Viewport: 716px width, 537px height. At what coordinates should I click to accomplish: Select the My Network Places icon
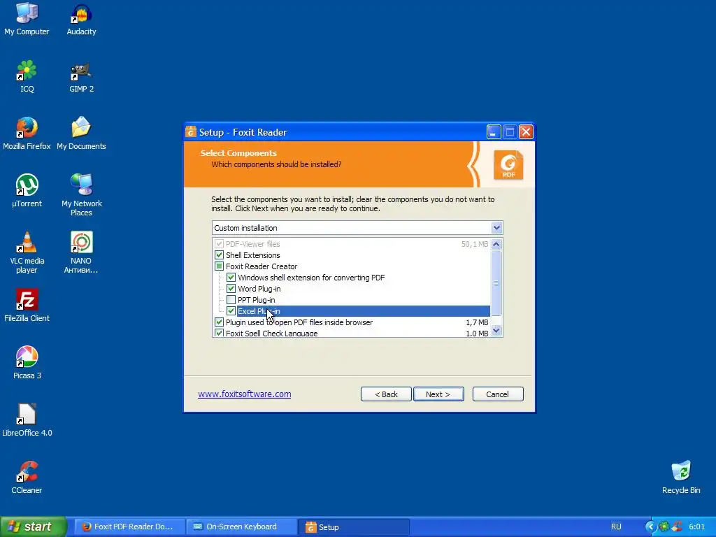pyautogui.click(x=81, y=196)
